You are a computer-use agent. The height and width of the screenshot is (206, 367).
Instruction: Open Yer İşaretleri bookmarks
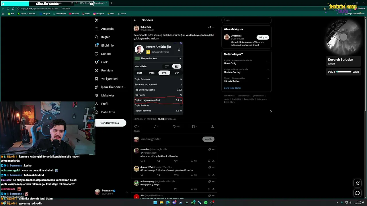pyautogui.click(x=106, y=79)
